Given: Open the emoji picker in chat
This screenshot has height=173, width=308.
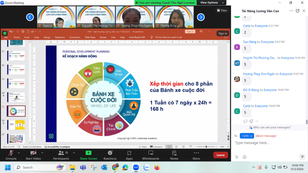Looking at the screenshot, I should coord(244,157).
